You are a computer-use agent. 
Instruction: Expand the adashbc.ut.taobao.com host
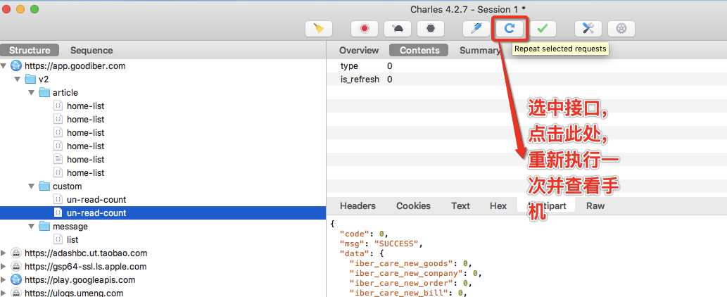pyautogui.click(x=4, y=253)
